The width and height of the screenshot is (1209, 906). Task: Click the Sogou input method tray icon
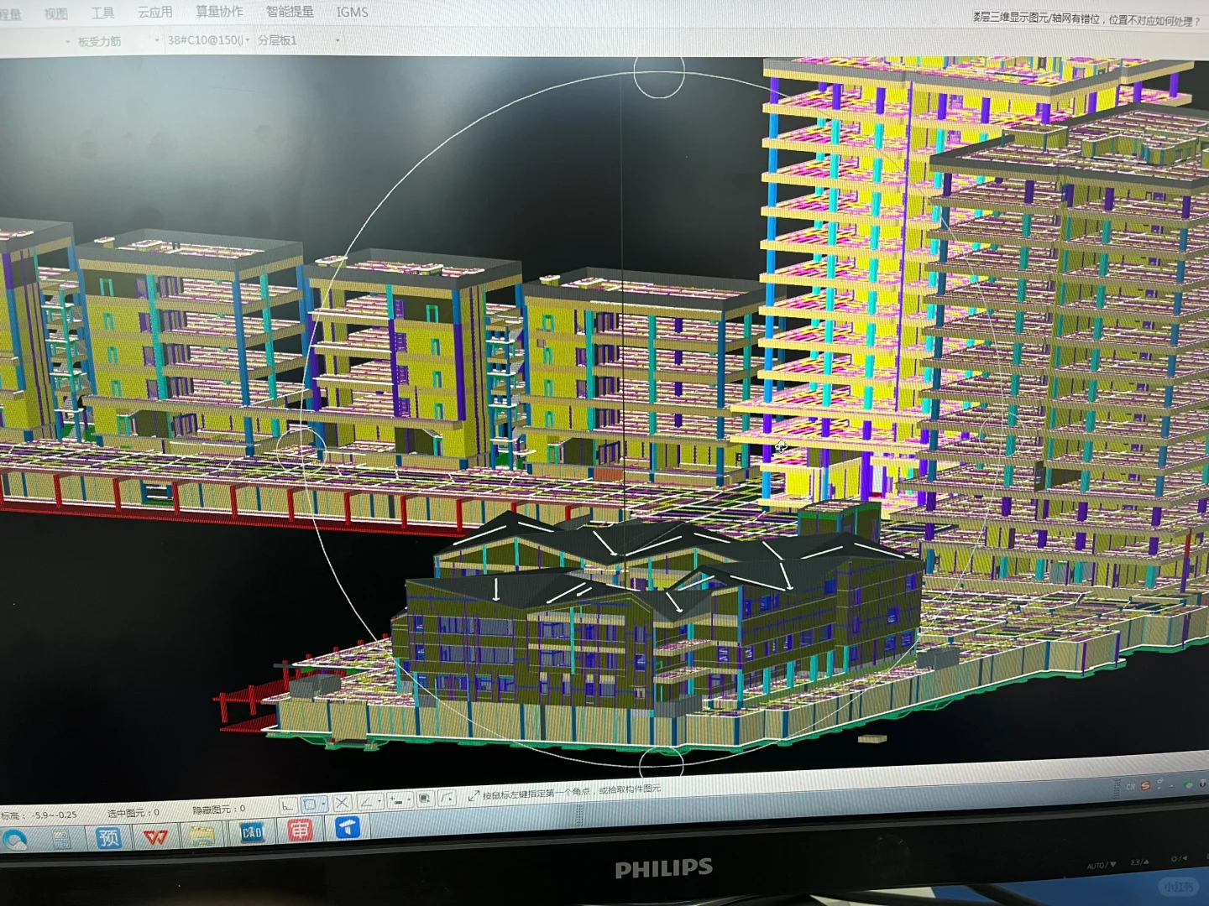1145,786
